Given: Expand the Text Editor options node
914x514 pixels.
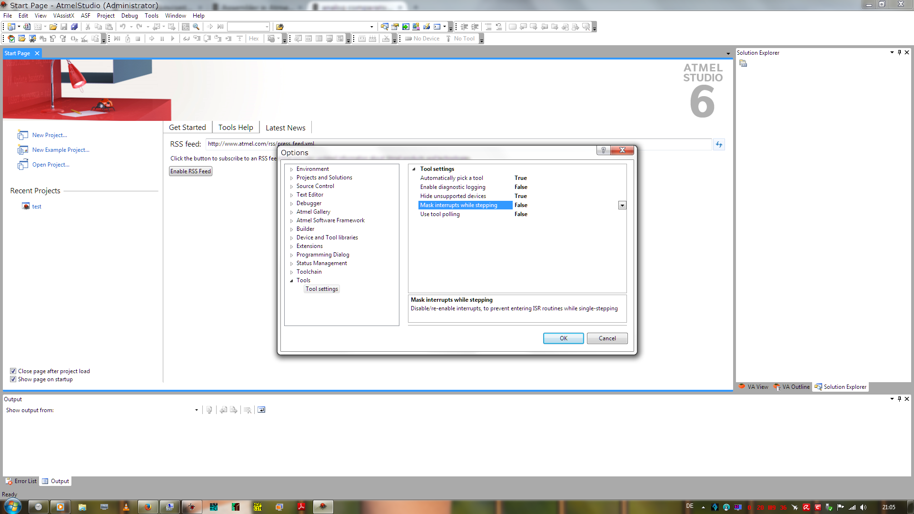Looking at the screenshot, I should 291,195.
